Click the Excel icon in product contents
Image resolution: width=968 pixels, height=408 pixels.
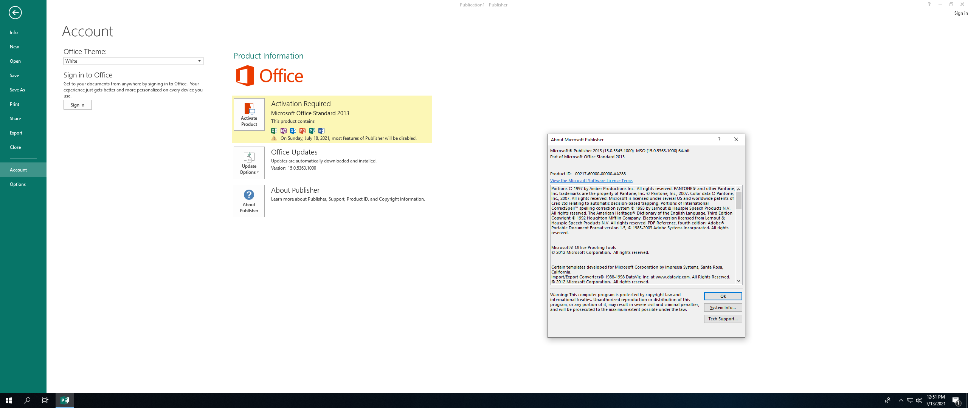coord(274,131)
